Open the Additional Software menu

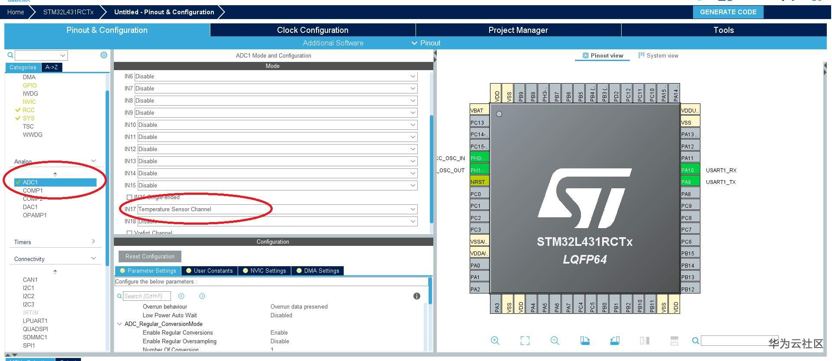click(x=333, y=43)
